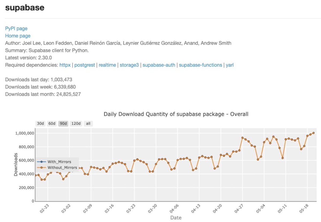Select the 60d range button
Image resolution: width=321 pixels, height=222 pixels.
(52, 123)
